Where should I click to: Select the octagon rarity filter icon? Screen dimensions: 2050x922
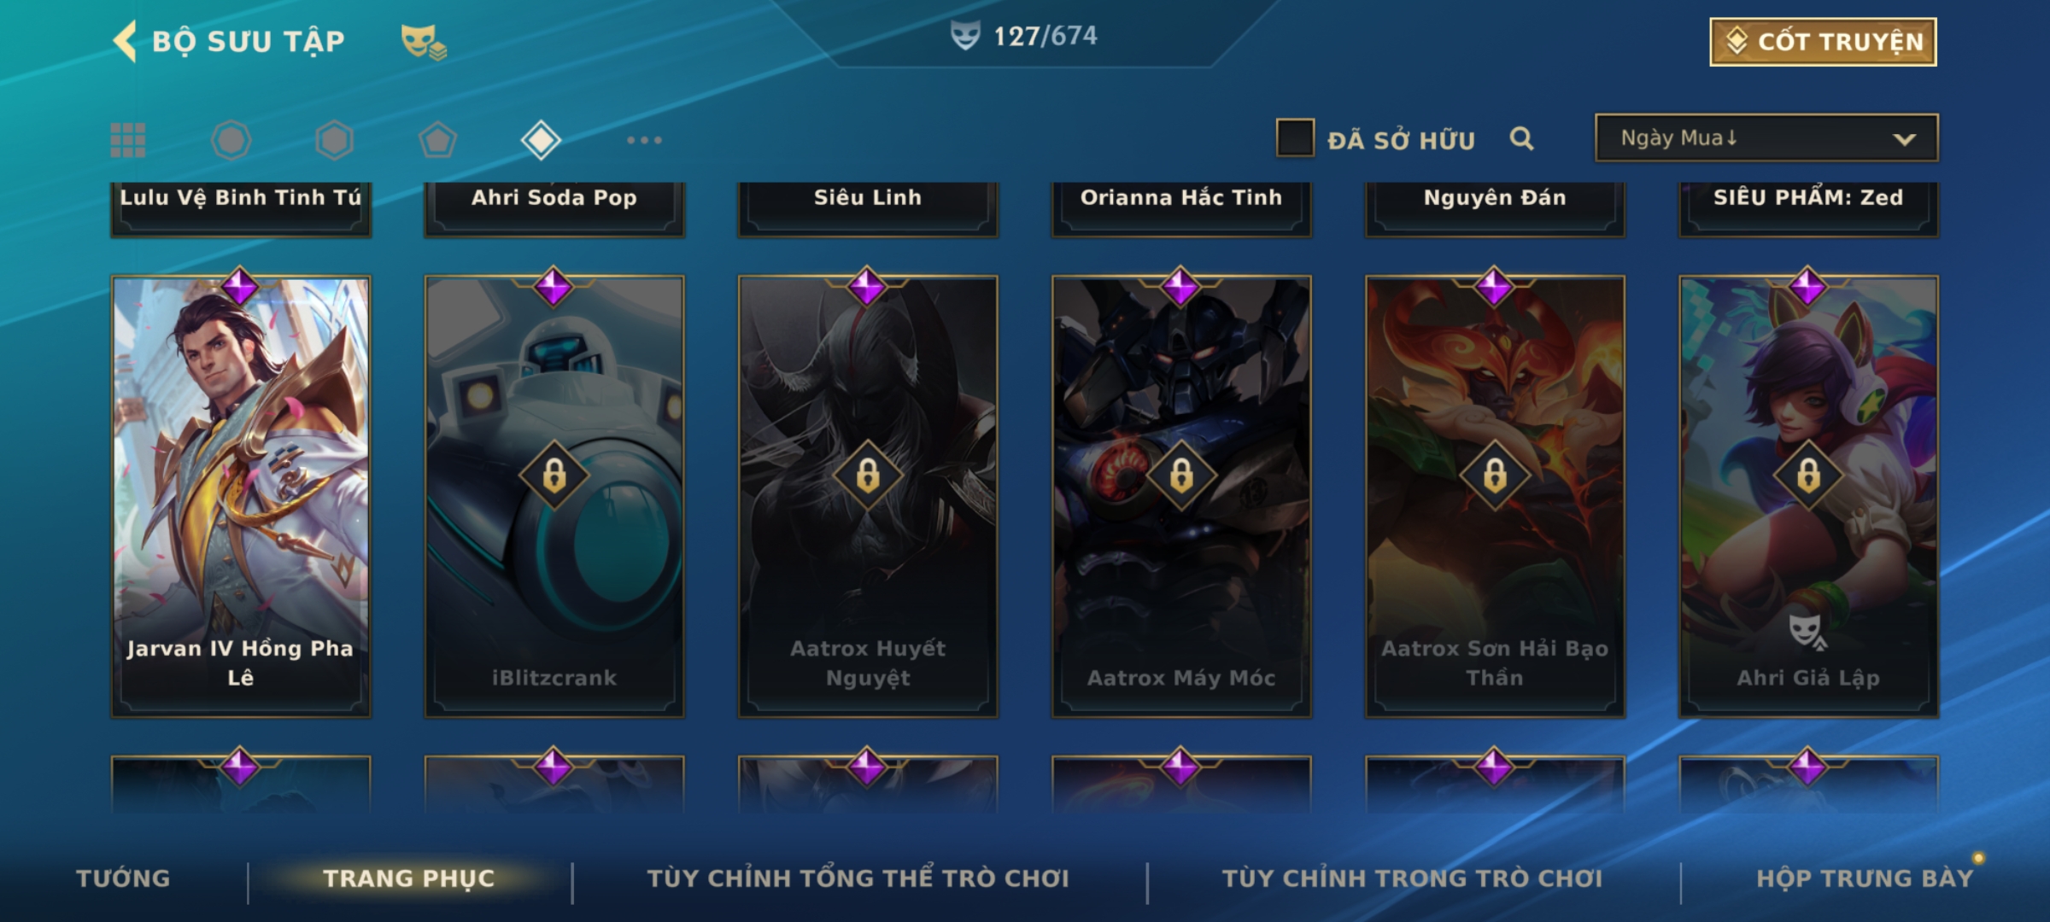[231, 140]
